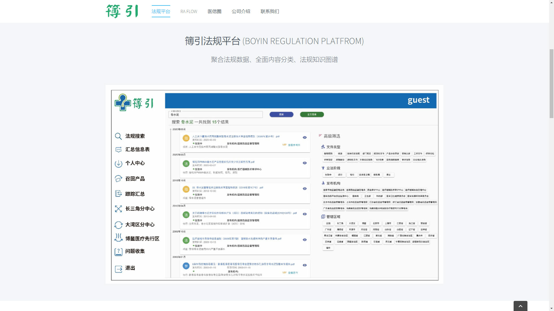554x311 pixels.
Task: Open the pdf title link dated 2010-04-06
Action: point(244,213)
